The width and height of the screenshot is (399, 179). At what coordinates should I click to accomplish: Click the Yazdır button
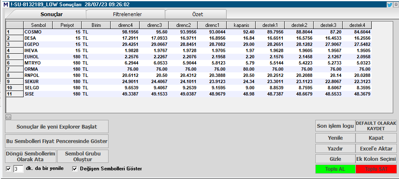(335, 148)
